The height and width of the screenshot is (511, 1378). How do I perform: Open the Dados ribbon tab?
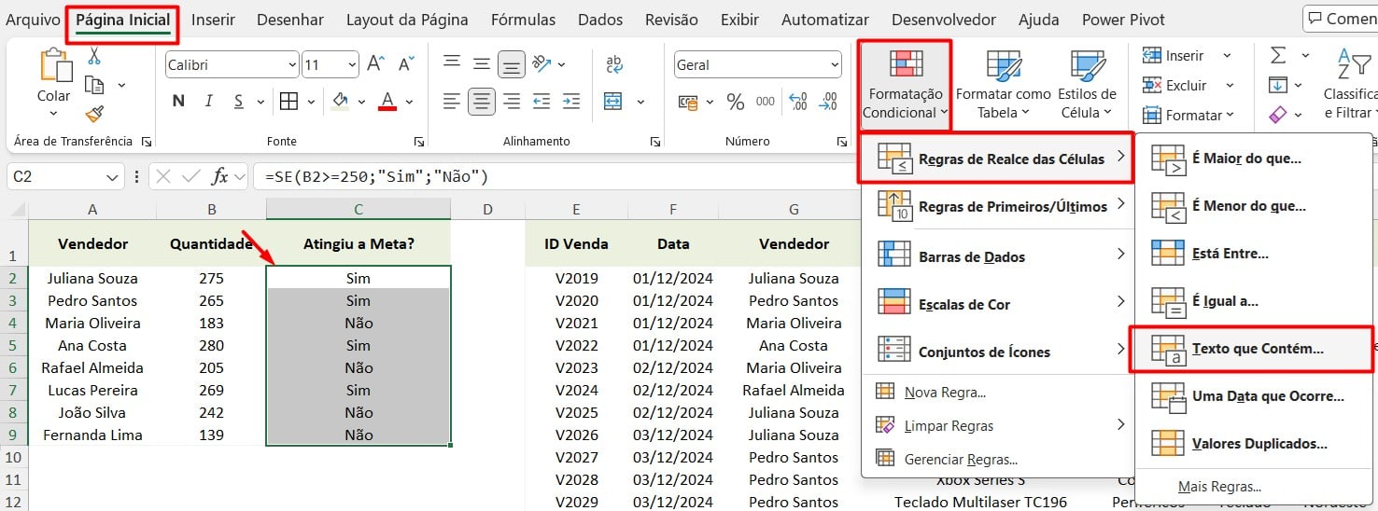coord(600,19)
